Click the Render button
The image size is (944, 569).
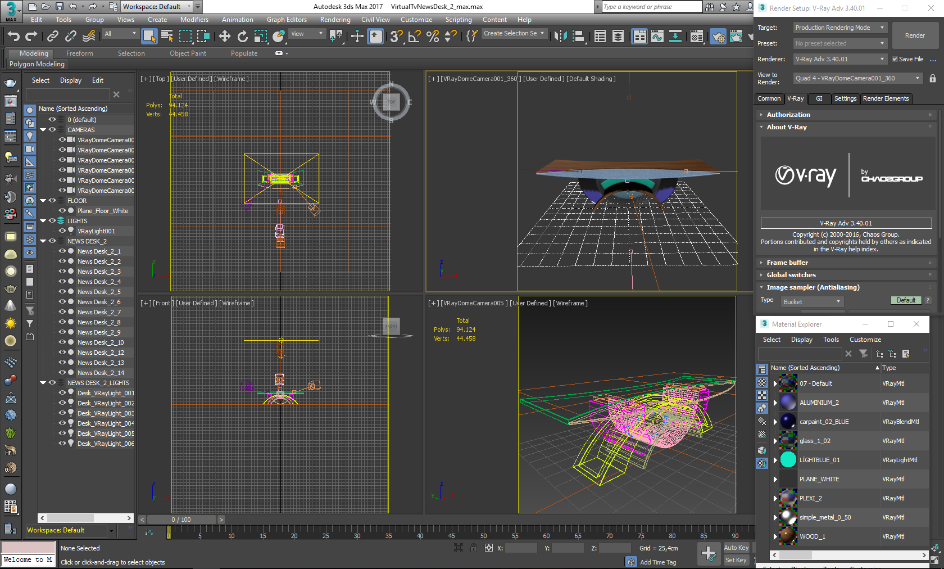click(914, 35)
